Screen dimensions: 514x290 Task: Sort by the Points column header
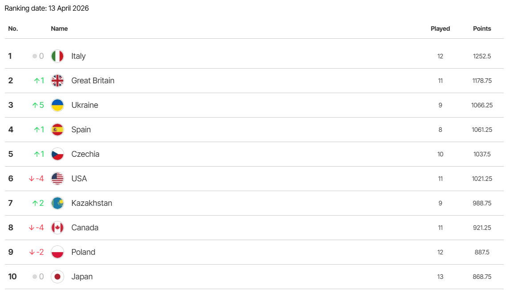point(482,29)
